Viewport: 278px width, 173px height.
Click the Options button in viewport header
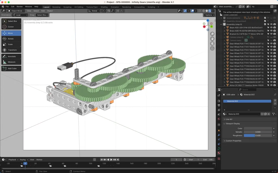point(209,15)
